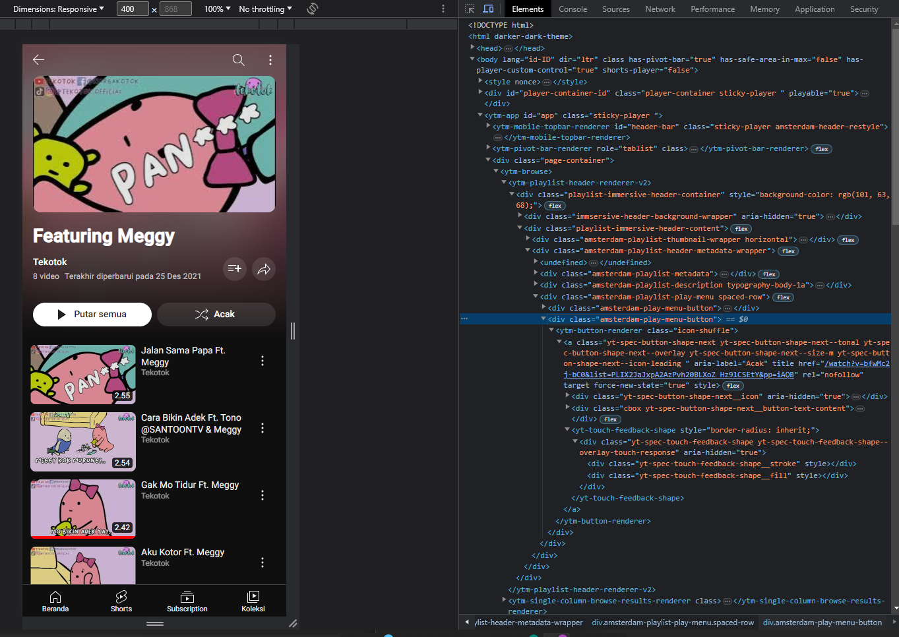Collapse the ytm-app element in the DOM tree
899x637 pixels.
click(x=480, y=115)
